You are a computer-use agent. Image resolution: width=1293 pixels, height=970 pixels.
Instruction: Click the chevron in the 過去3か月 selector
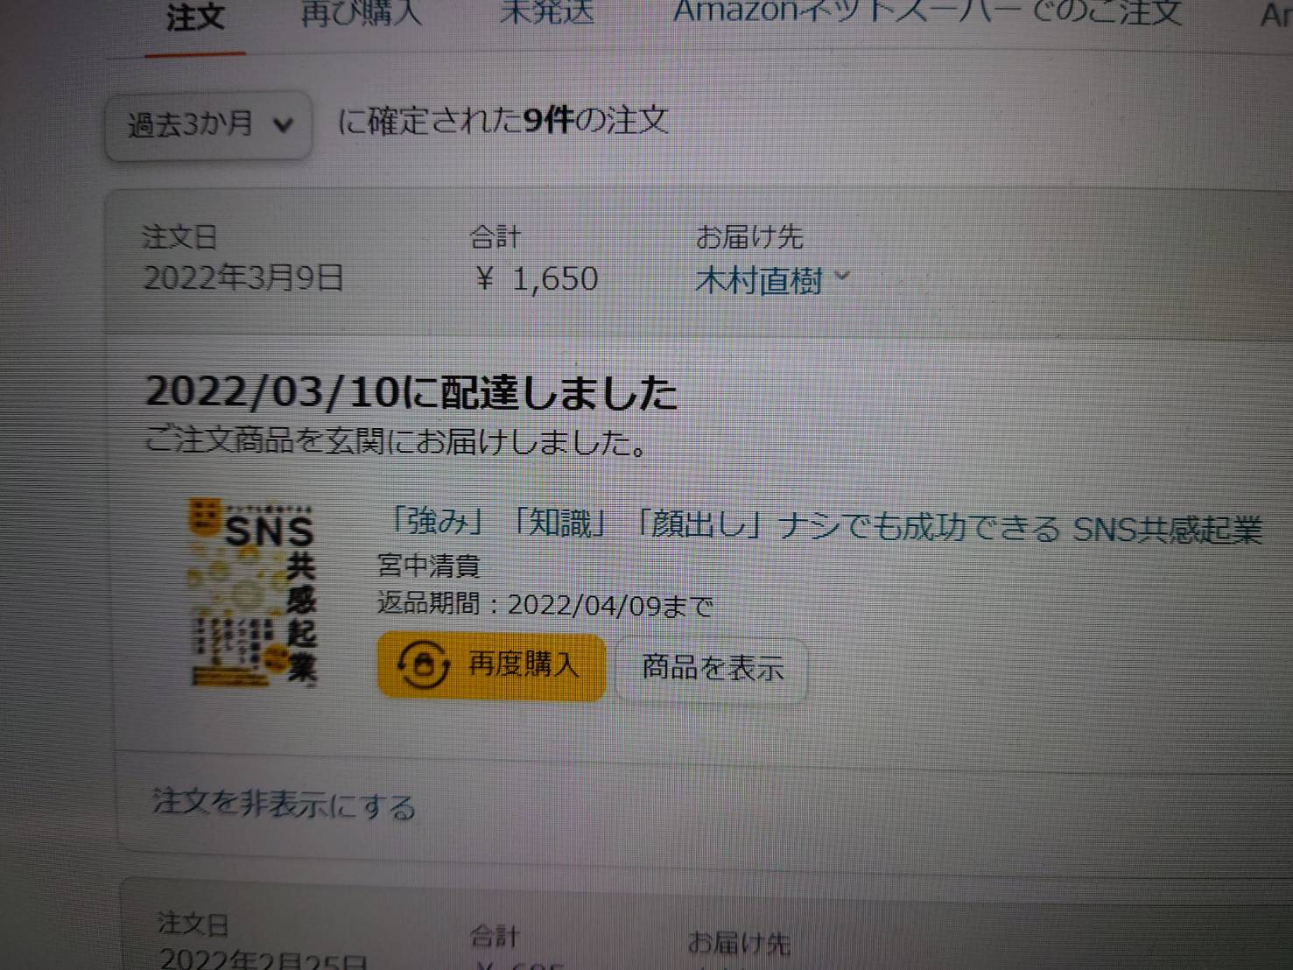[x=283, y=126]
